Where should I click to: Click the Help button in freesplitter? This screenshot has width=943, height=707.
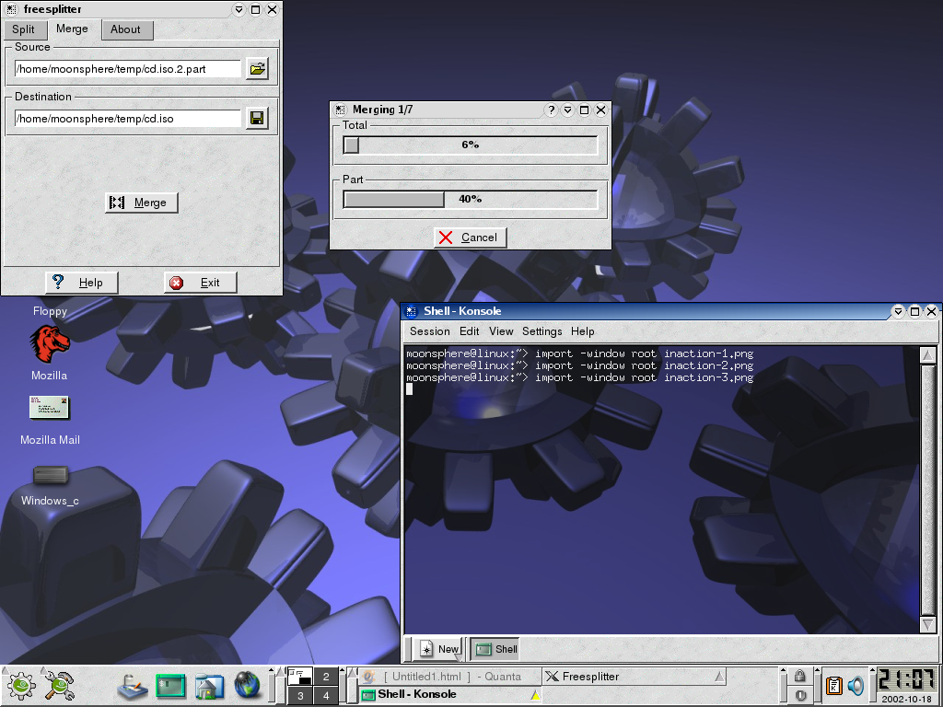(x=81, y=283)
